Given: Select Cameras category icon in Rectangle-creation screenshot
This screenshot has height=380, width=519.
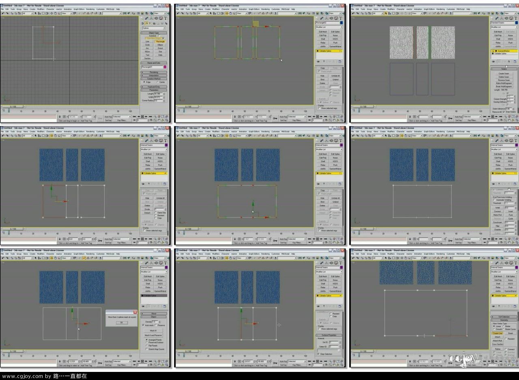Looking at the screenshot, I should (x=154, y=23).
